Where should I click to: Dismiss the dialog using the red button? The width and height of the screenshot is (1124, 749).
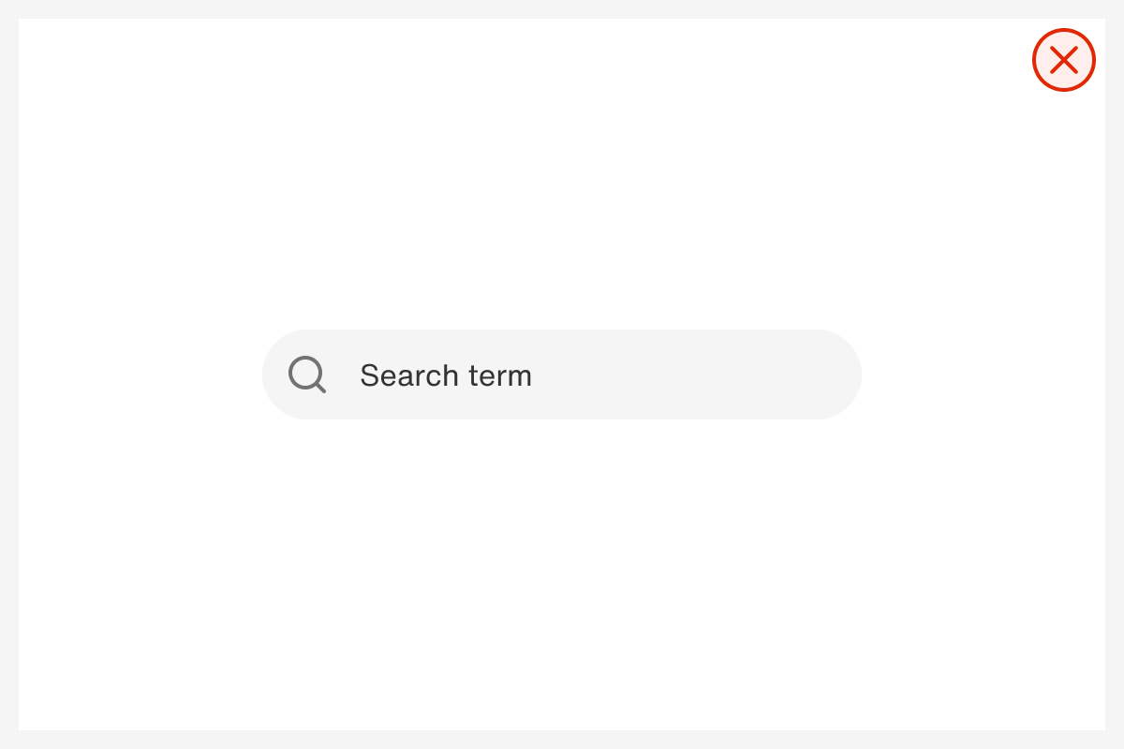pyautogui.click(x=1064, y=60)
